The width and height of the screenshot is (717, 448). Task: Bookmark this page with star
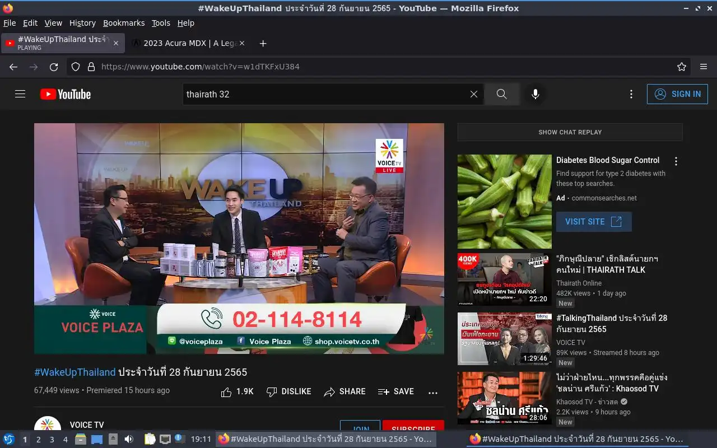click(682, 67)
